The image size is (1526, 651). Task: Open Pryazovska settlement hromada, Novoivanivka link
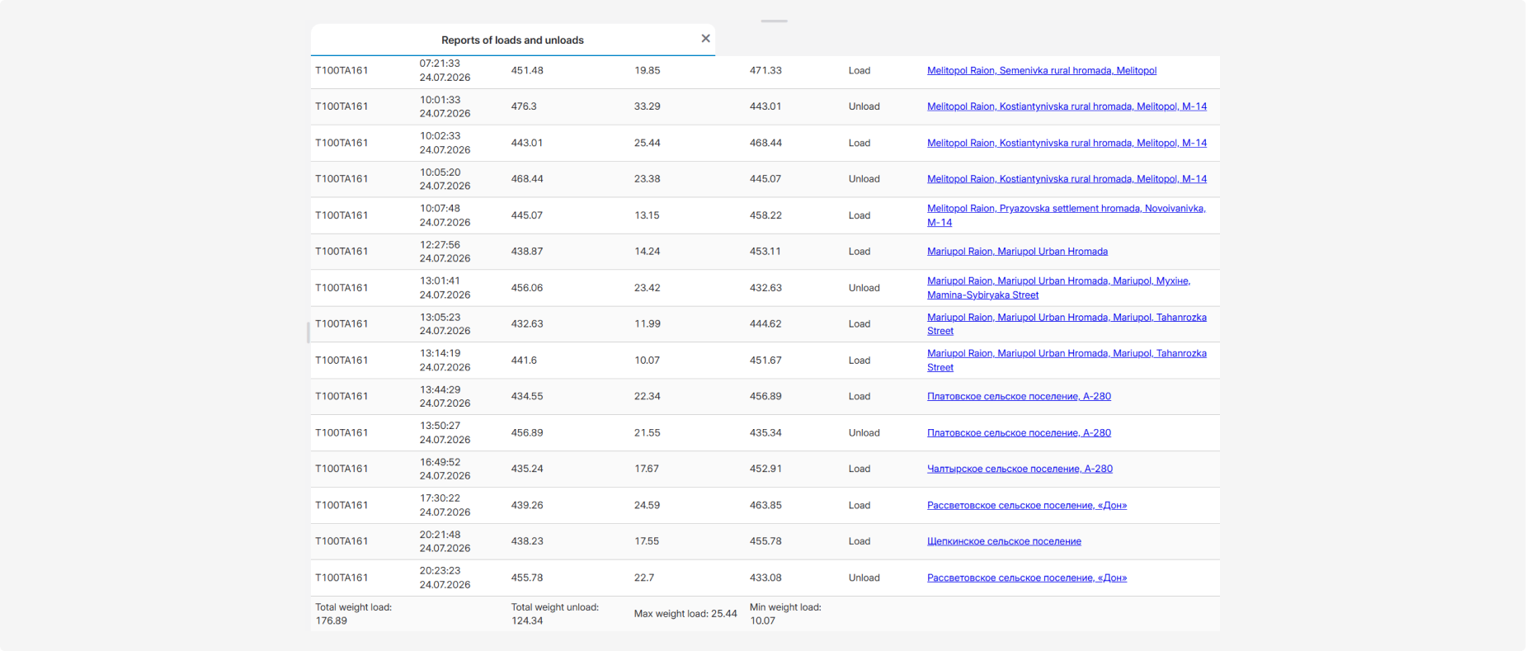pos(1067,215)
